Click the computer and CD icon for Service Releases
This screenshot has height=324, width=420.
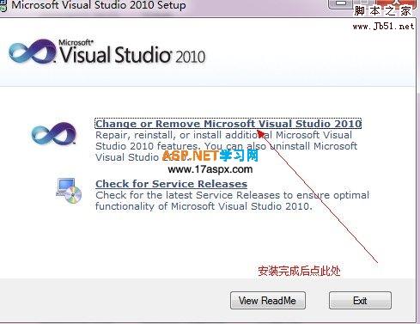point(69,191)
